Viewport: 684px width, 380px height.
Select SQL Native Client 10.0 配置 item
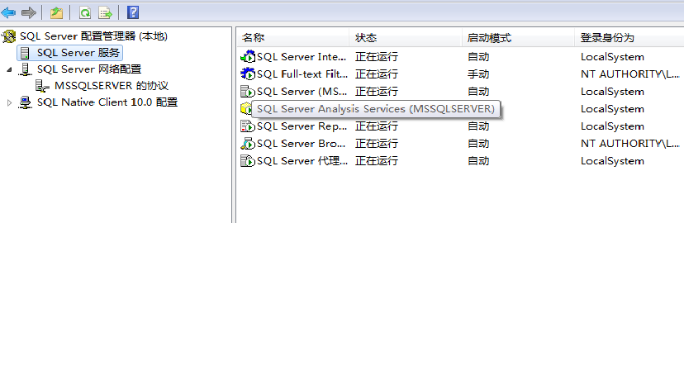tap(107, 102)
